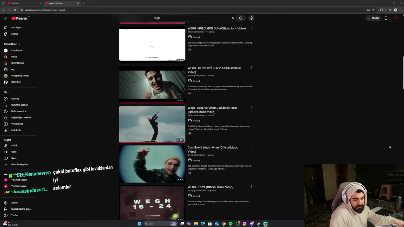Screen dimensions: 404x227
Task: Open Cashflow & Wegh 9mm thumbnail
Action: (152, 164)
